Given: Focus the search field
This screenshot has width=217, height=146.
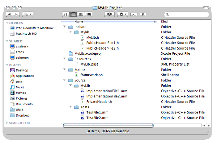Looking at the screenshot, I should tap(187, 14).
